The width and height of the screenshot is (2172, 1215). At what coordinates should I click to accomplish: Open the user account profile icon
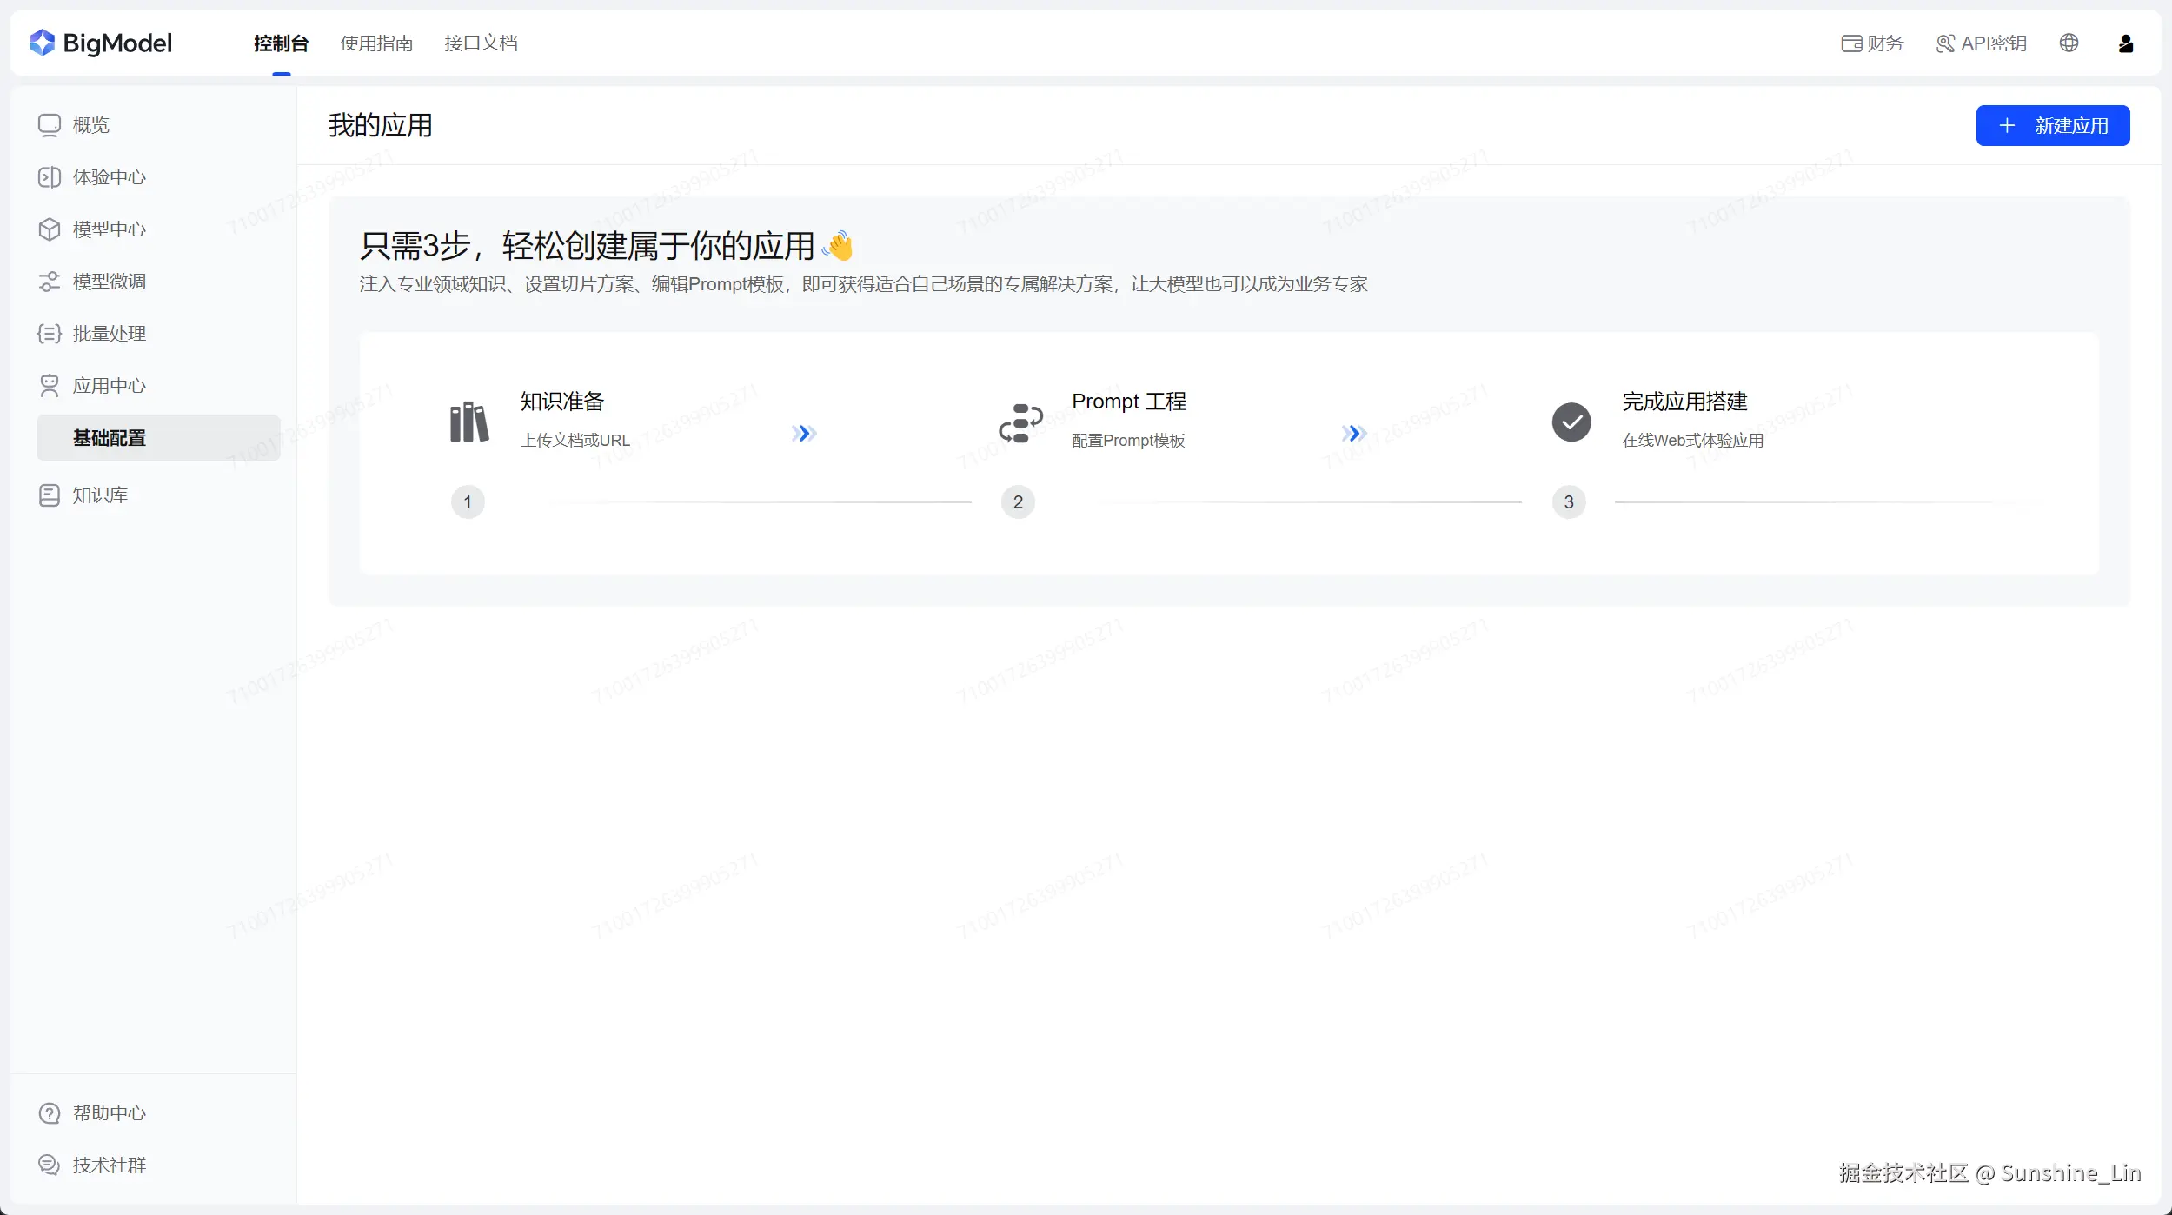[x=2125, y=43]
